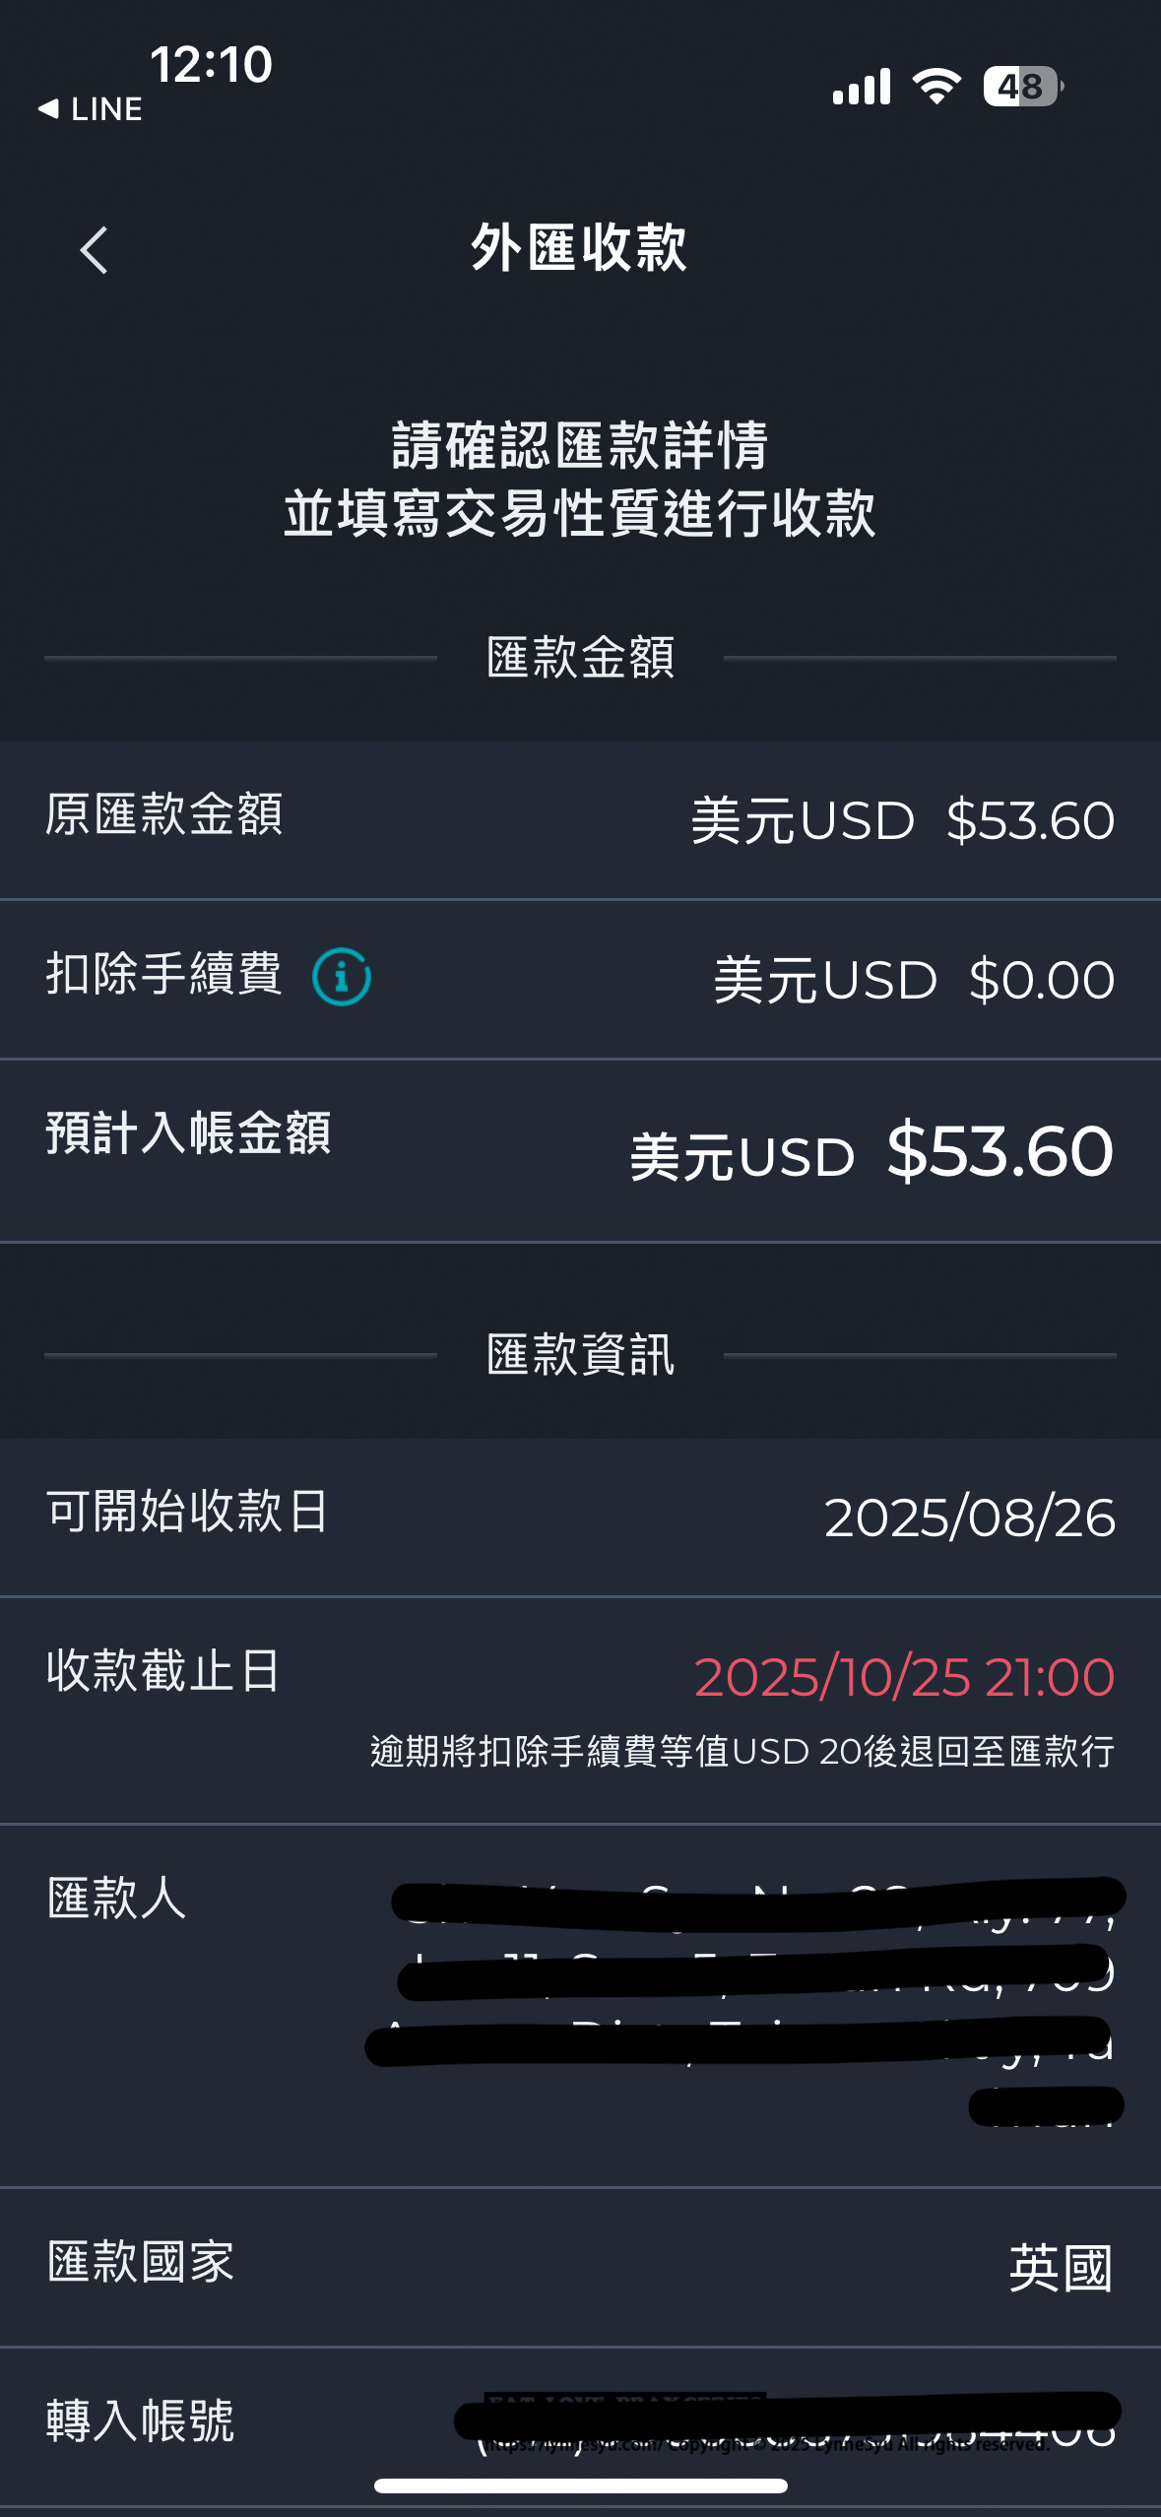
Task: Tap the red 收款截止日 deadline time
Action: (x=904, y=1677)
